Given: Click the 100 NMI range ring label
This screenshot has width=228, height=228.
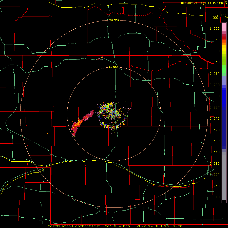Looking at the screenshot, I should 114,20.
